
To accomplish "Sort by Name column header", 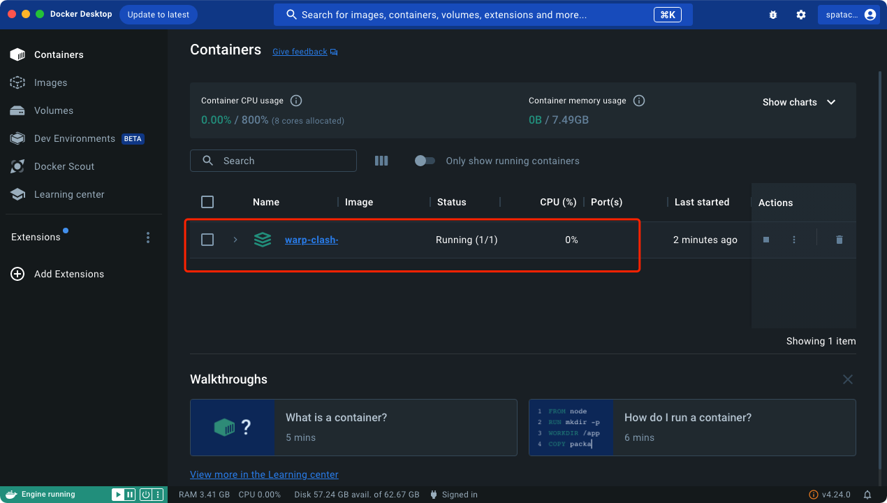I will pyautogui.click(x=266, y=202).
